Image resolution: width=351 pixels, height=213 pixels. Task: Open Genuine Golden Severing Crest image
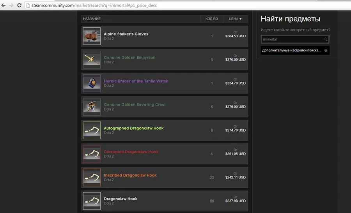point(92,107)
